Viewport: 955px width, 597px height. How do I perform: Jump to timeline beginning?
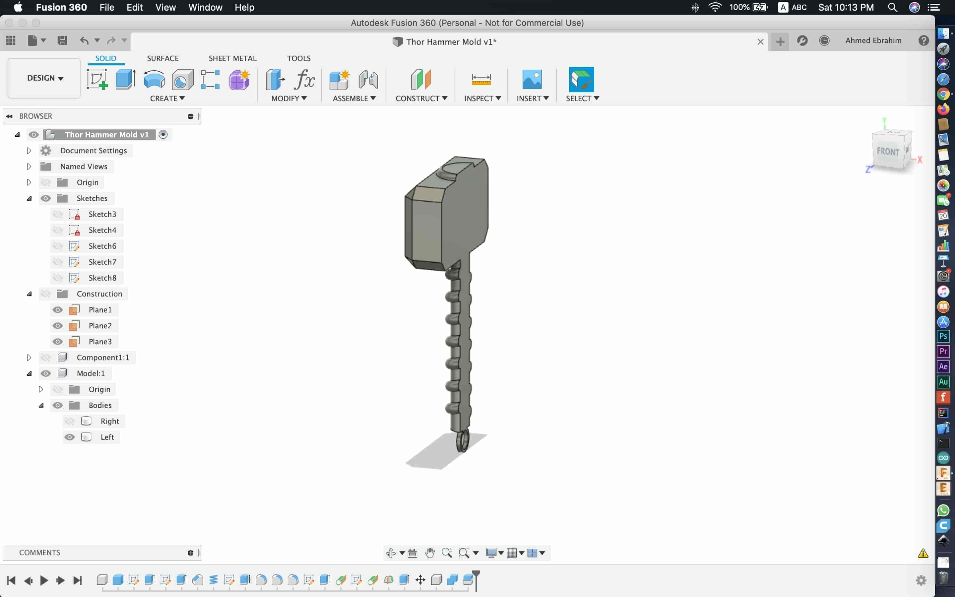[11, 580]
